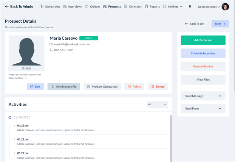Open the Demo Account dropdown

pyautogui.click(x=209, y=7)
